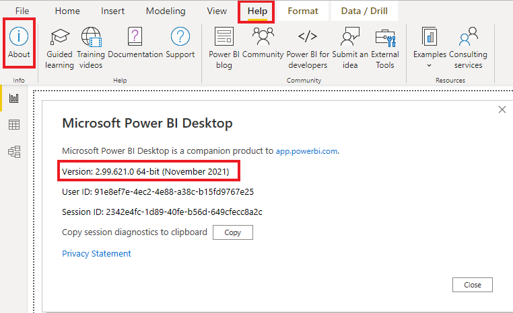Click the Version 2.99.621.0 text

(145, 172)
